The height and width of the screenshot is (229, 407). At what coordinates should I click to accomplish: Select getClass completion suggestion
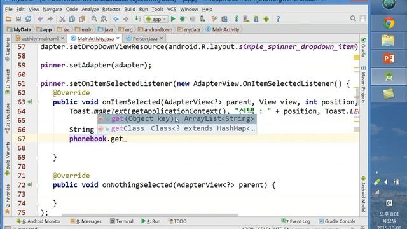click(x=177, y=128)
